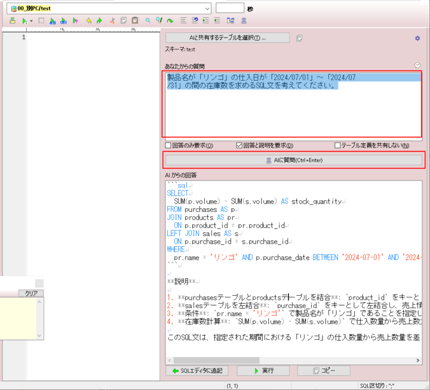Viewport: 430px width, 390px height.
Task: Click line 1 in the SQL editor
Action: 93,37
